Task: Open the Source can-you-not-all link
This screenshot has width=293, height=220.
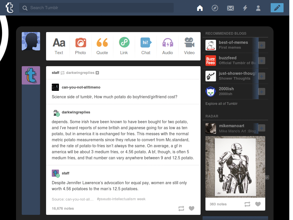Action: tap(72, 199)
